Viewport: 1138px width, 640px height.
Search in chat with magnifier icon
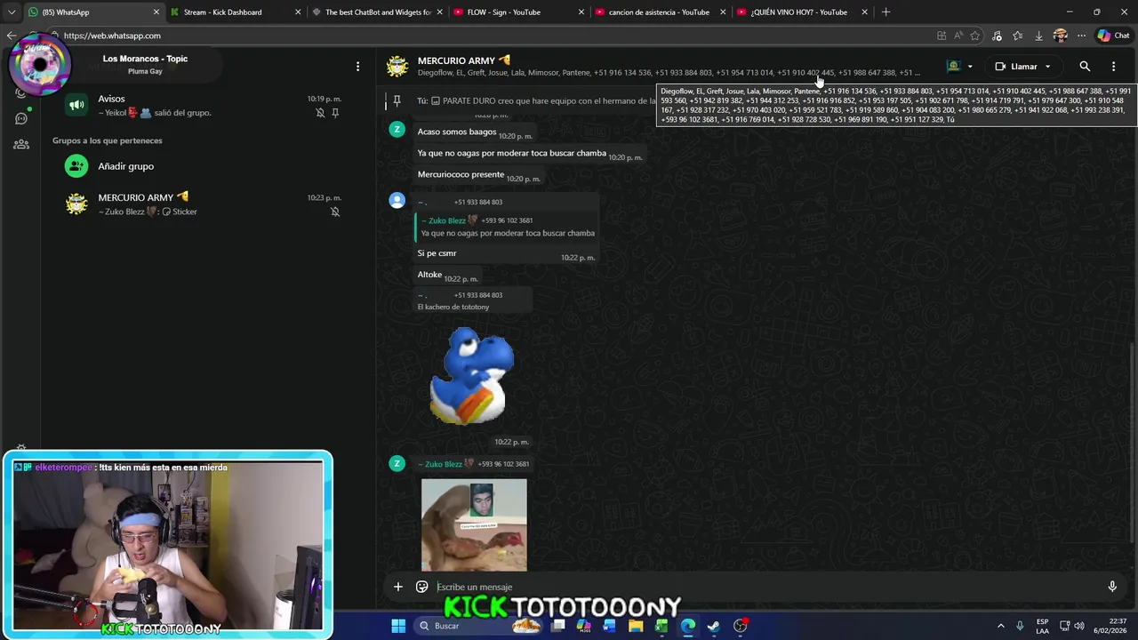tap(1085, 67)
